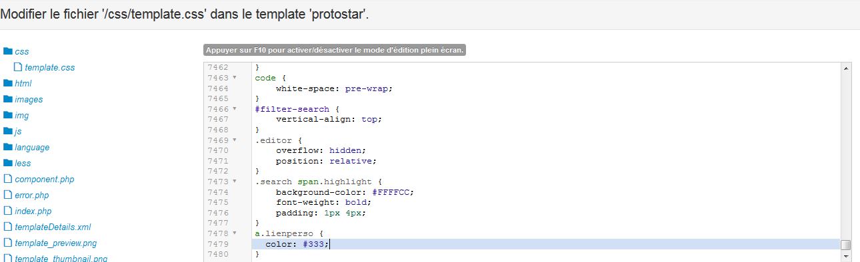
Task: Click the editor scrollbar down arrow
Action: (x=846, y=256)
